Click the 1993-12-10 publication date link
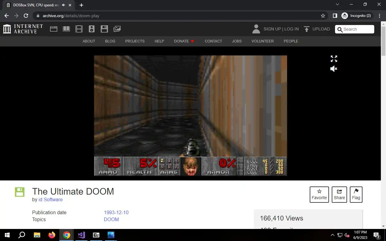The image size is (386, 241). 116,213
